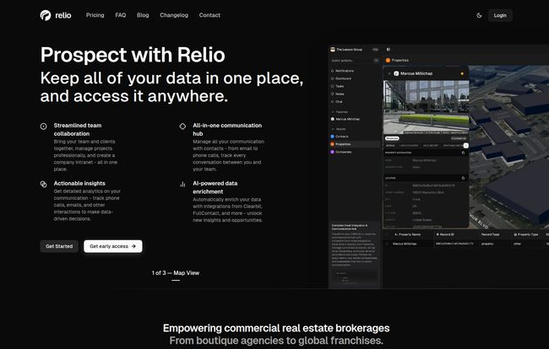Image resolution: width=549 pixels, height=349 pixels.
Task: Click the Actionable insights icon
Action: click(43, 184)
